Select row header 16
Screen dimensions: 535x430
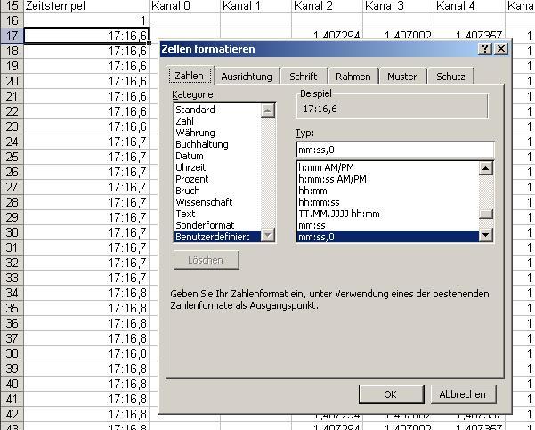tap(12, 20)
